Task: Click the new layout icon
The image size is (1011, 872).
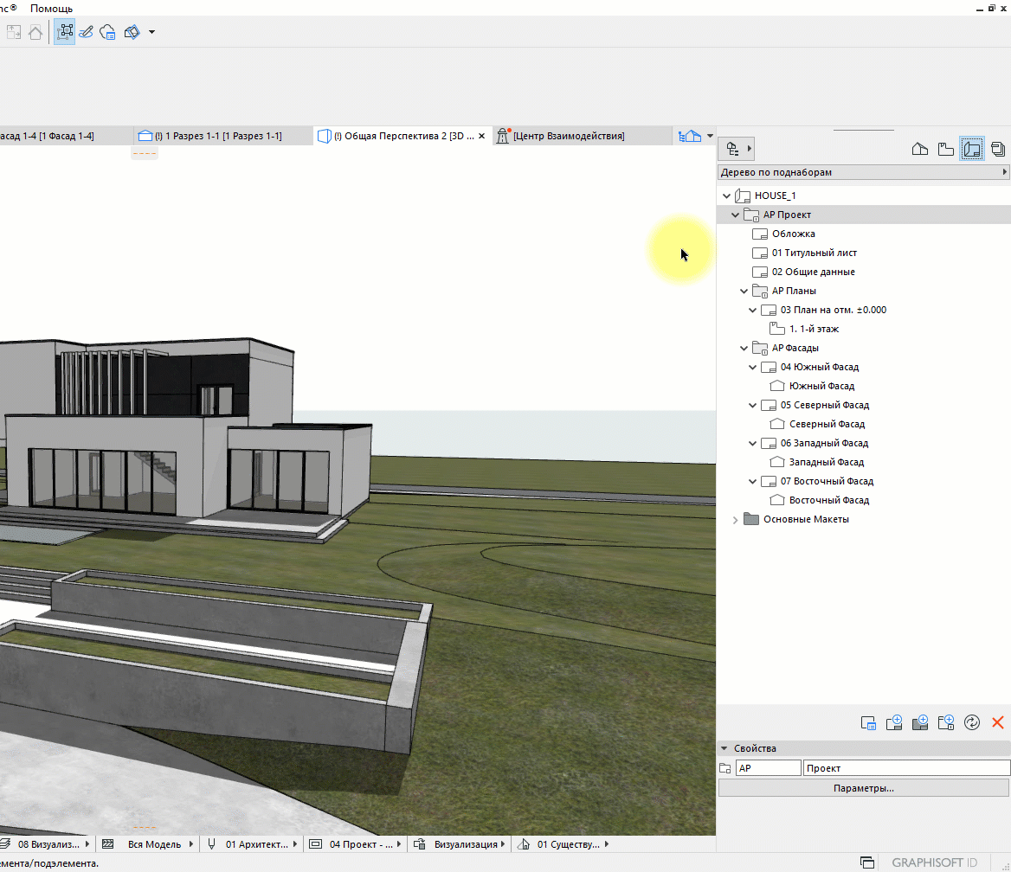Action: pos(894,722)
